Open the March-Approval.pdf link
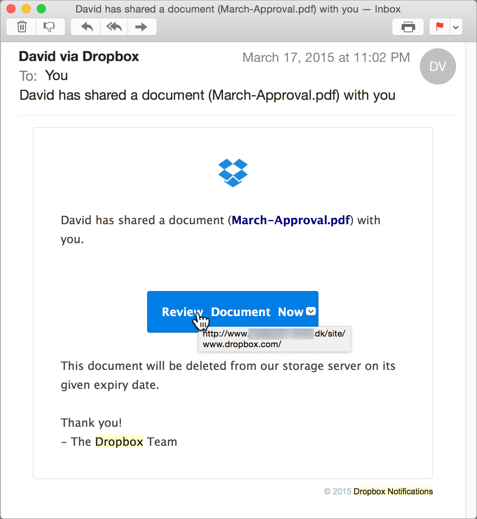The height and width of the screenshot is (519, 477). click(x=291, y=220)
